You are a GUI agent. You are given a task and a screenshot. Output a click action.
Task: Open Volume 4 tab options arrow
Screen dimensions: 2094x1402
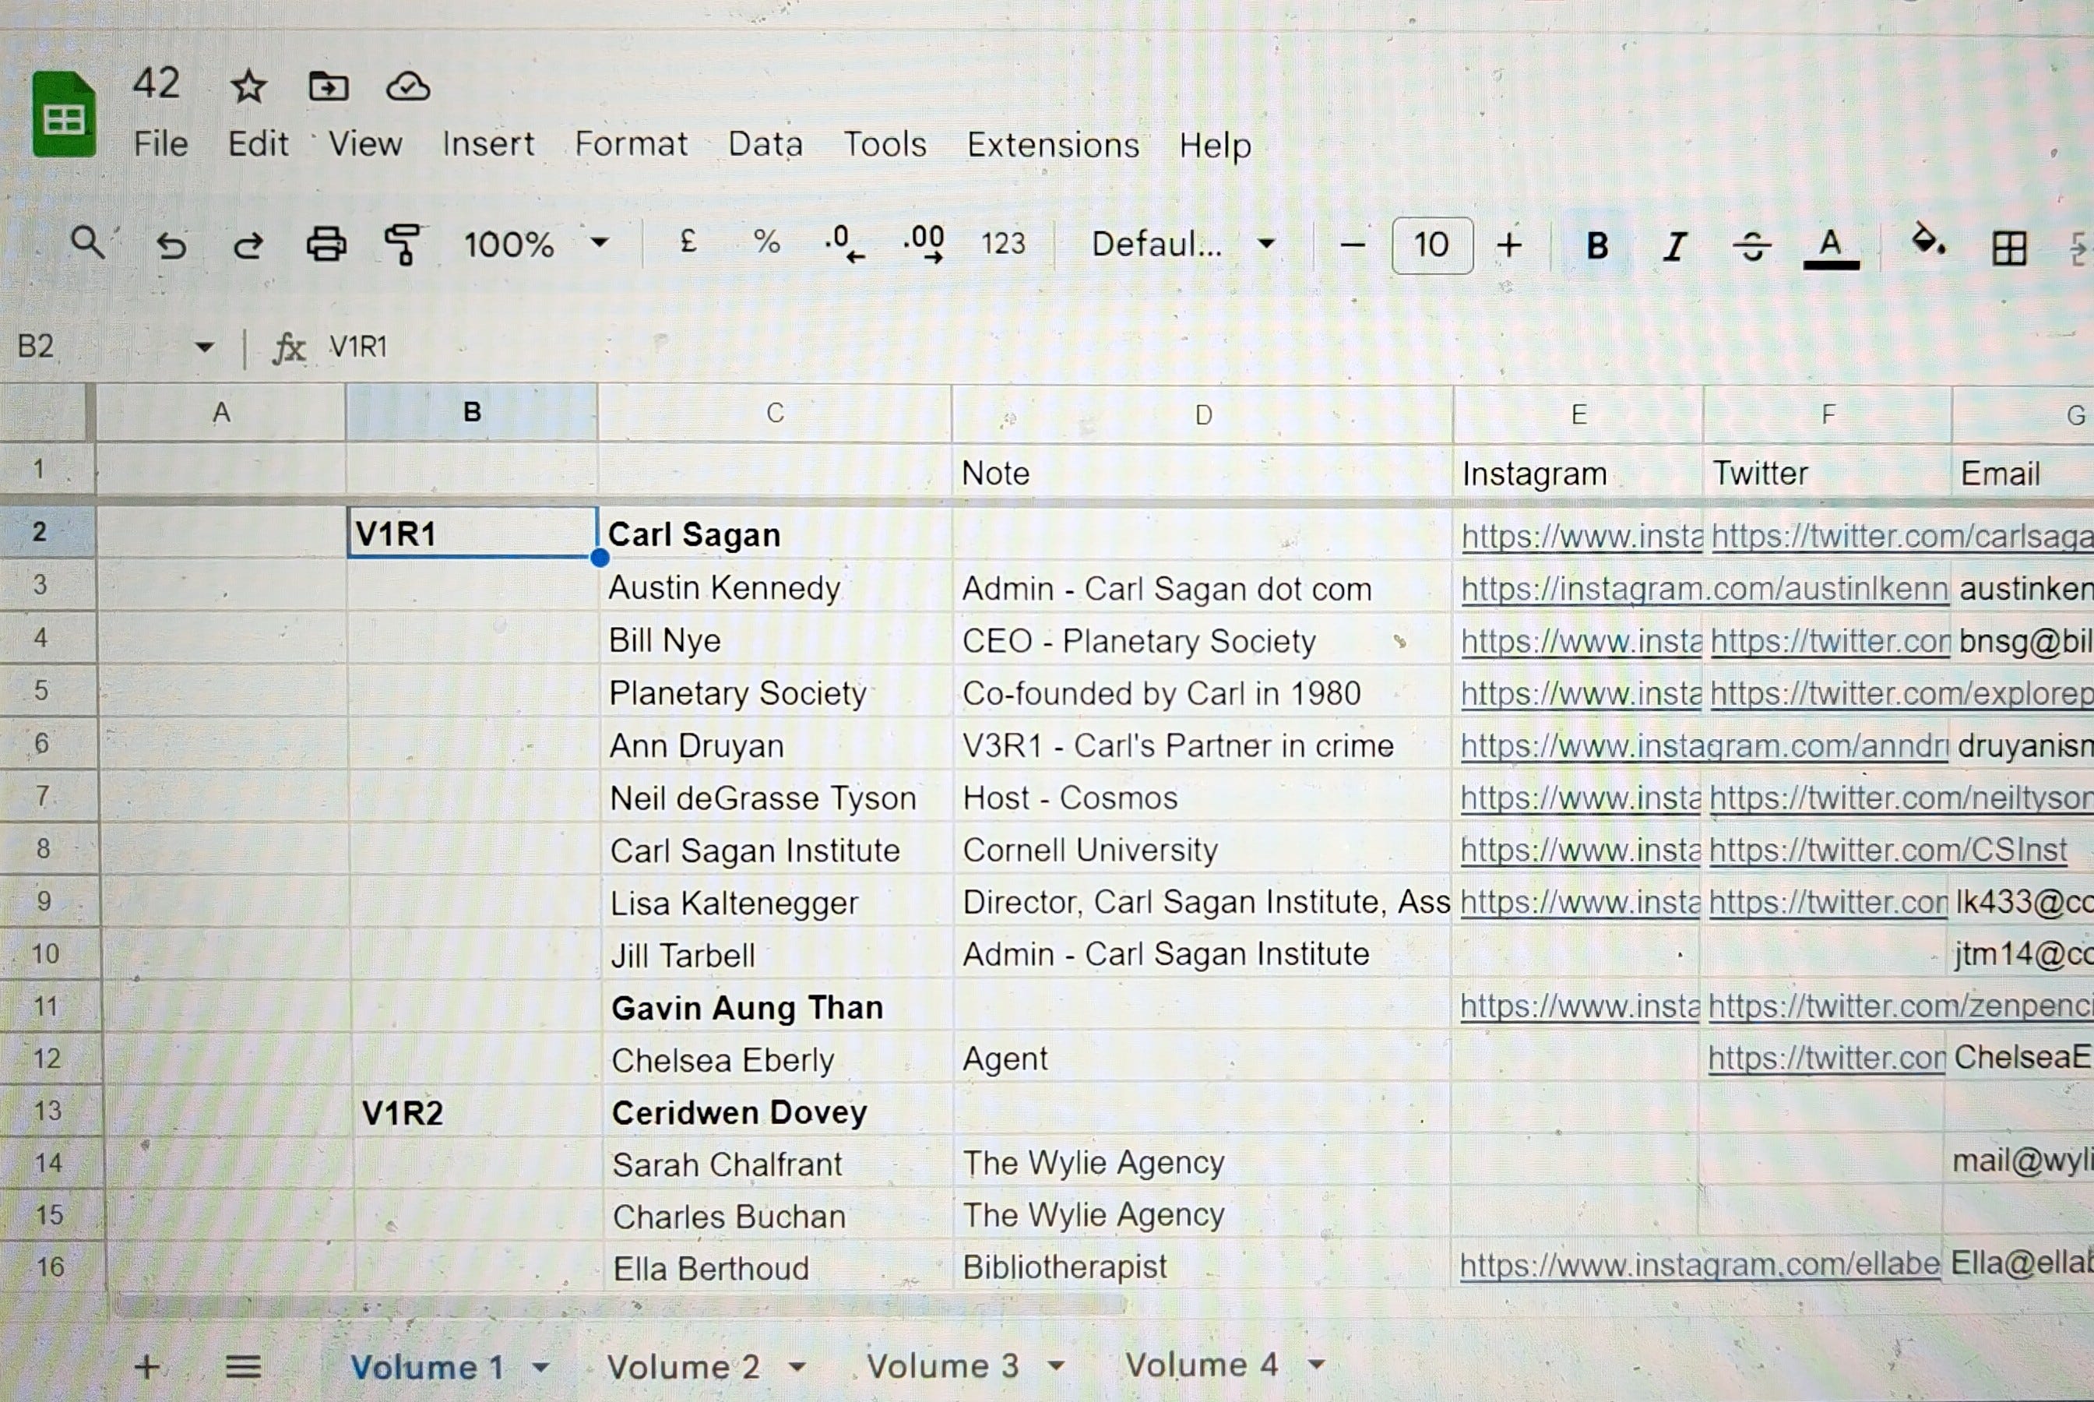pyautogui.click(x=1315, y=1365)
